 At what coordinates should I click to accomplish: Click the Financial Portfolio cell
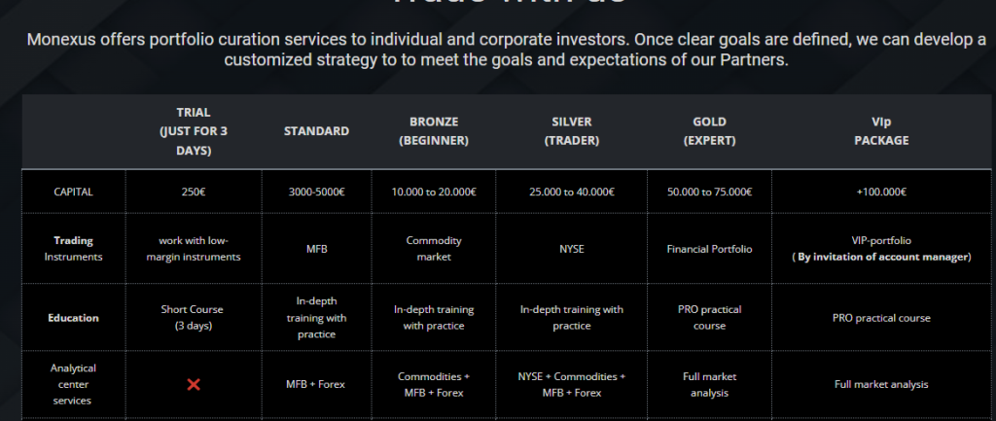pos(709,250)
